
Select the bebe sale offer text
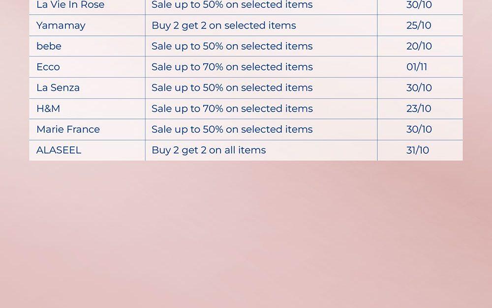[232, 46]
